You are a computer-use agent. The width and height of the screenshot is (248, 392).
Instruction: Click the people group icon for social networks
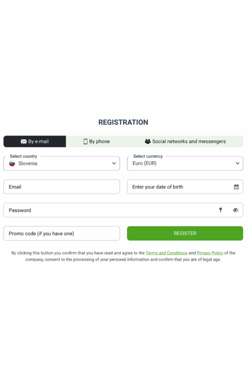pos(148,142)
